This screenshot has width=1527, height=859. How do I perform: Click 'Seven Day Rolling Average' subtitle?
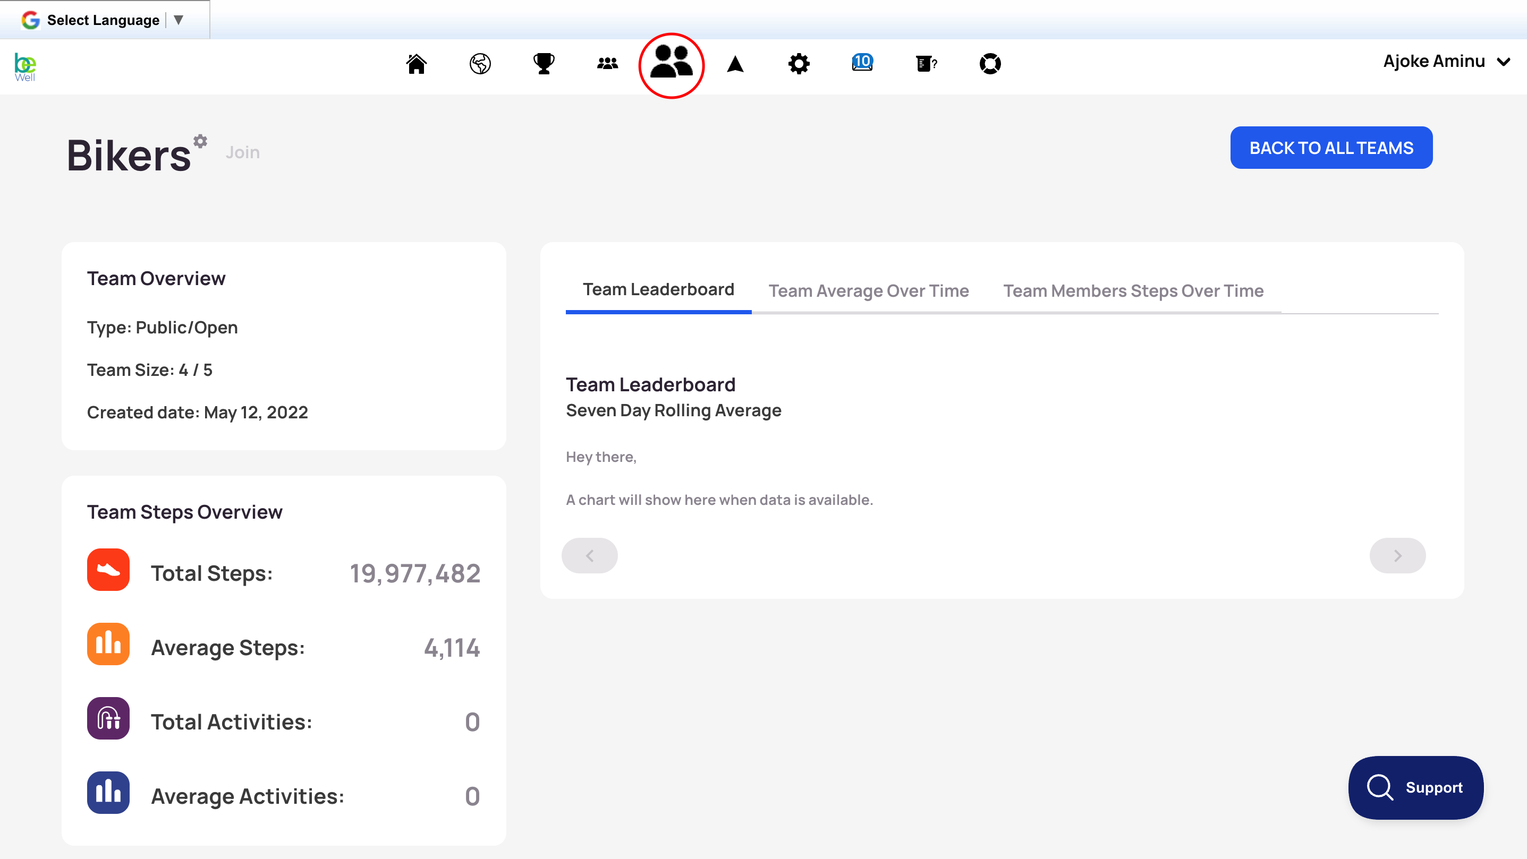click(x=673, y=410)
